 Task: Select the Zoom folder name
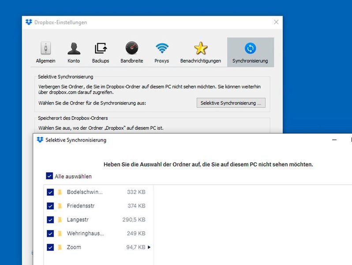pyautogui.click(x=74, y=247)
